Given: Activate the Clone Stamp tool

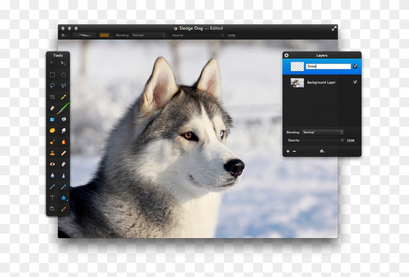Looking at the screenshot, I should click(52, 153).
